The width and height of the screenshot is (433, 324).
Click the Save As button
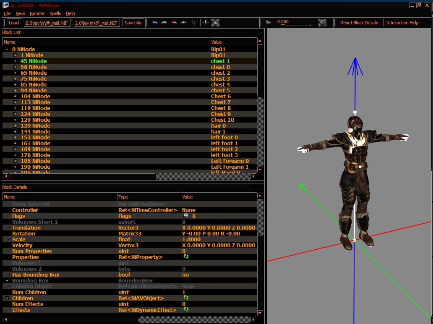click(x=133, y=23)
